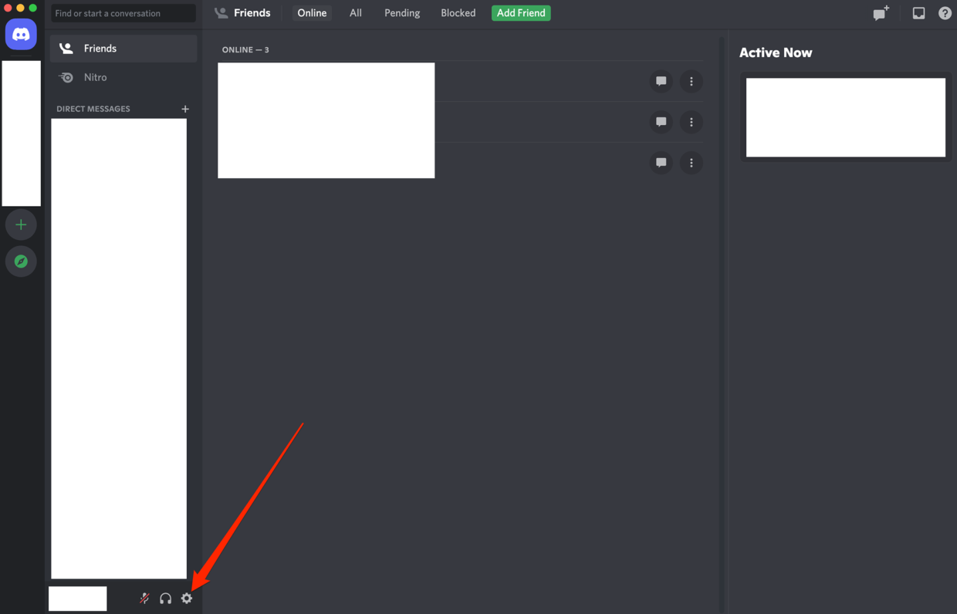Click the plus to create a DM
This screenshot has height=614, width=957.
click(185, 109)
